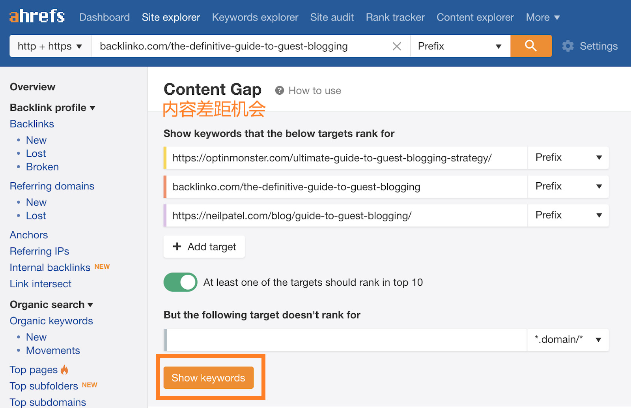Open Organic keywords in the sidebar
631x408 pixels.
click(51, 321)
